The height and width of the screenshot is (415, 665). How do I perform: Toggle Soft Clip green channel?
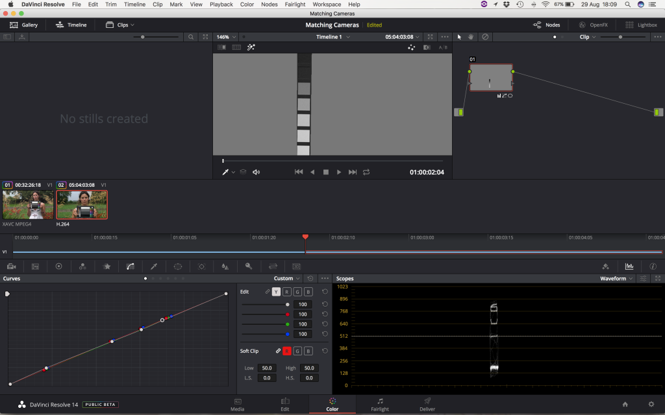(297, 351)
